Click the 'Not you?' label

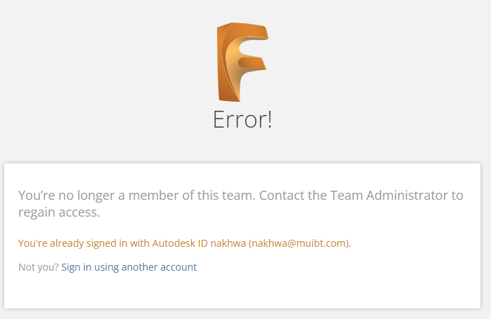pyautogui.click(x=39, y=267)
